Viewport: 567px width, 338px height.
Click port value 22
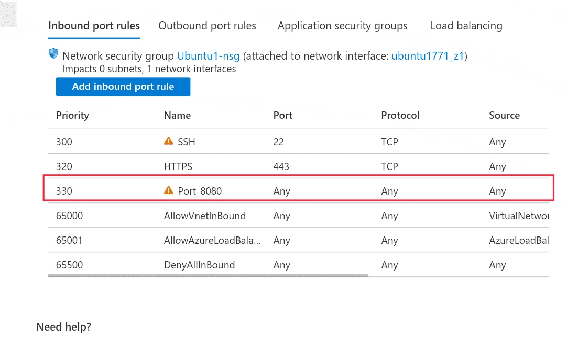pos(278,142)
